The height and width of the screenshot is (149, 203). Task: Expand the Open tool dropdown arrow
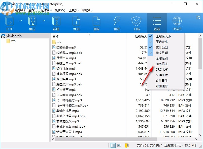point(21,21)
